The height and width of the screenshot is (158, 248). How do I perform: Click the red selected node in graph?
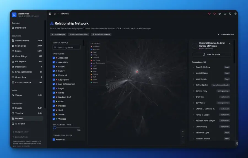pyautogui.click(x=137, y=72)
